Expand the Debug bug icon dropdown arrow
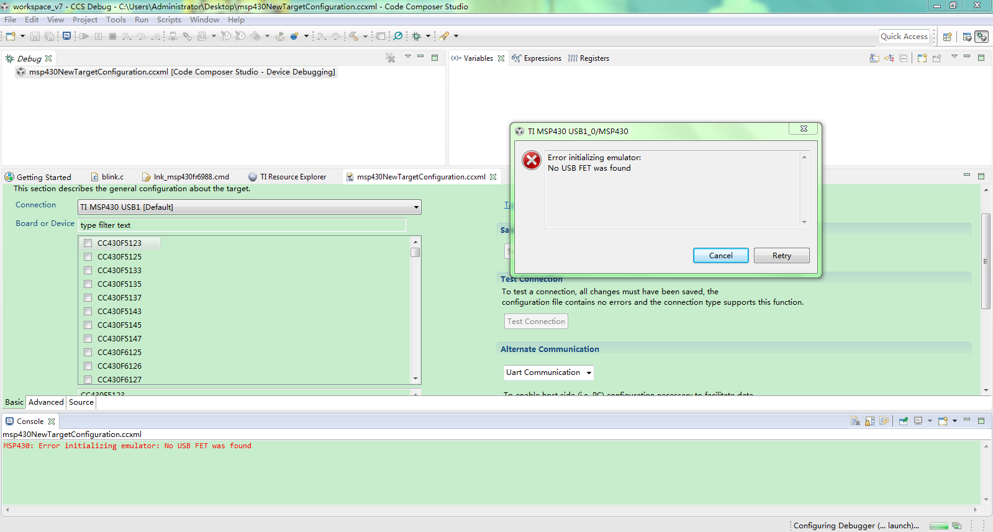Viewport: 993px width, 532px height. (x=428, y=37)
